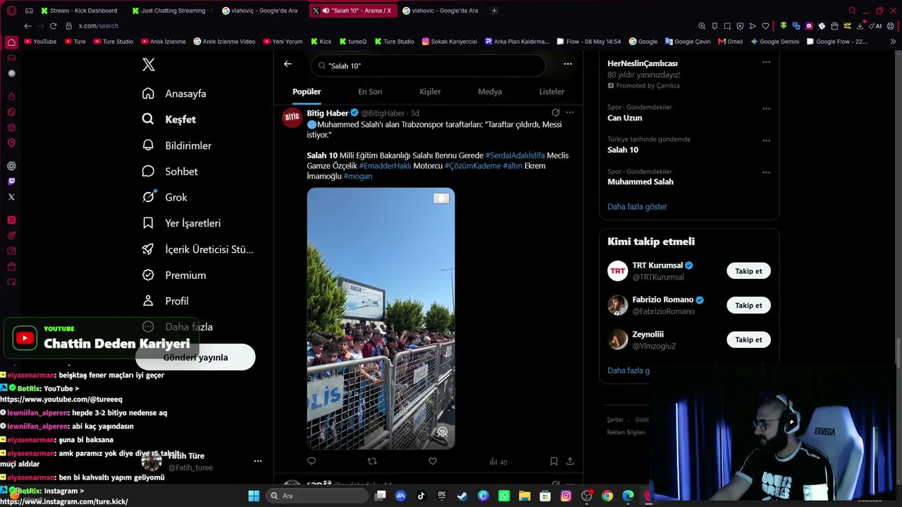This screenshot has height=507, width=902.
Task: Open more options on Bitig Haber post
Action: pyautogui.click(x=570, y=112)
